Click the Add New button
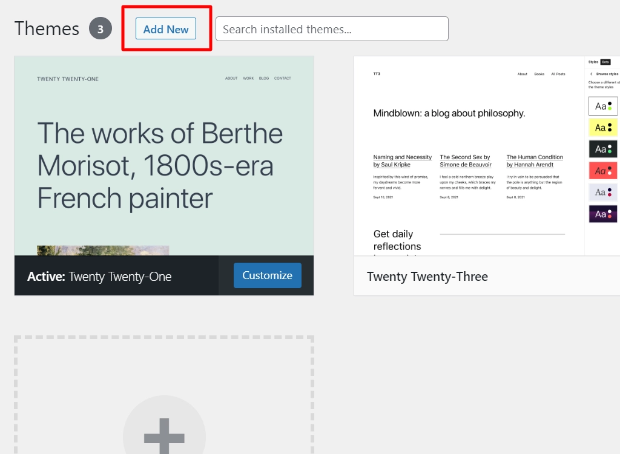The height and width of the screenshot is (454, 620). tap(166, 29)
